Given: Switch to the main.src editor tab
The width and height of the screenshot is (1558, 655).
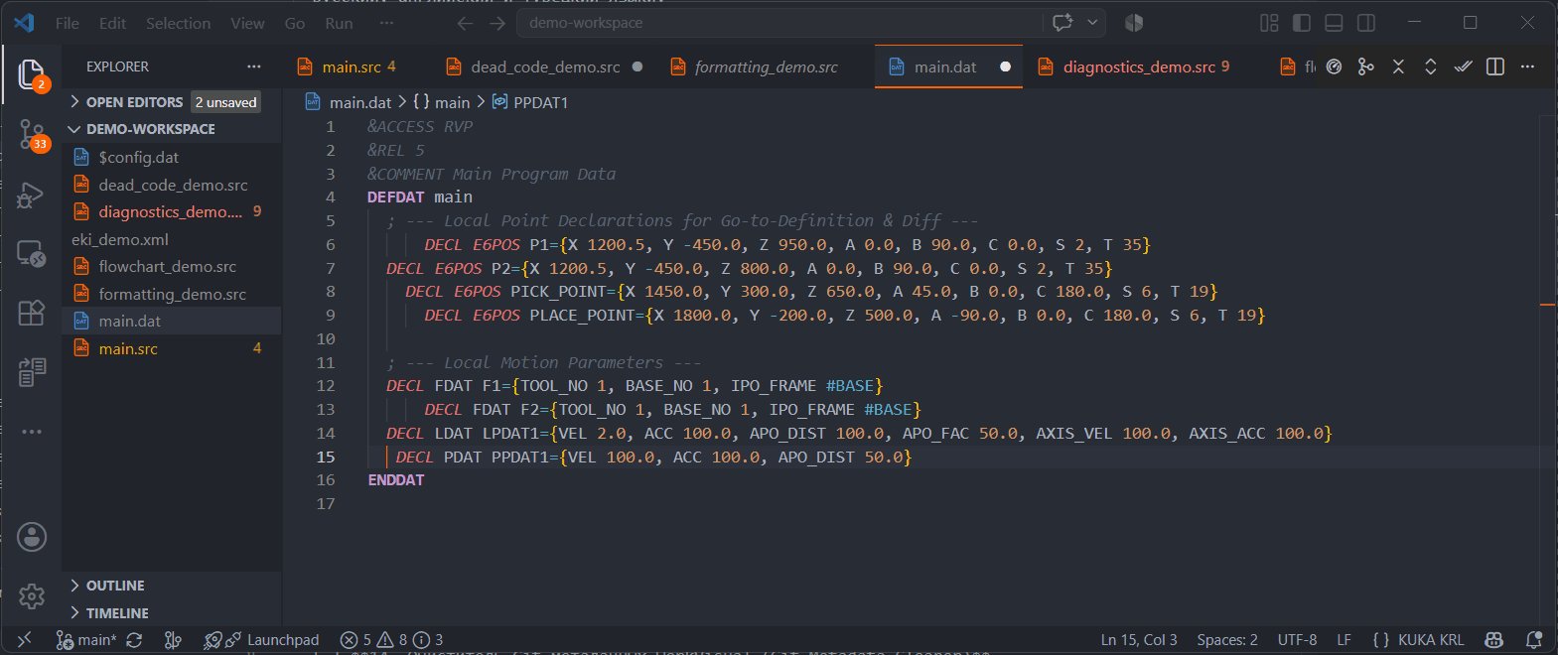Looking at the screenshot, I should (x=351, y=66).
